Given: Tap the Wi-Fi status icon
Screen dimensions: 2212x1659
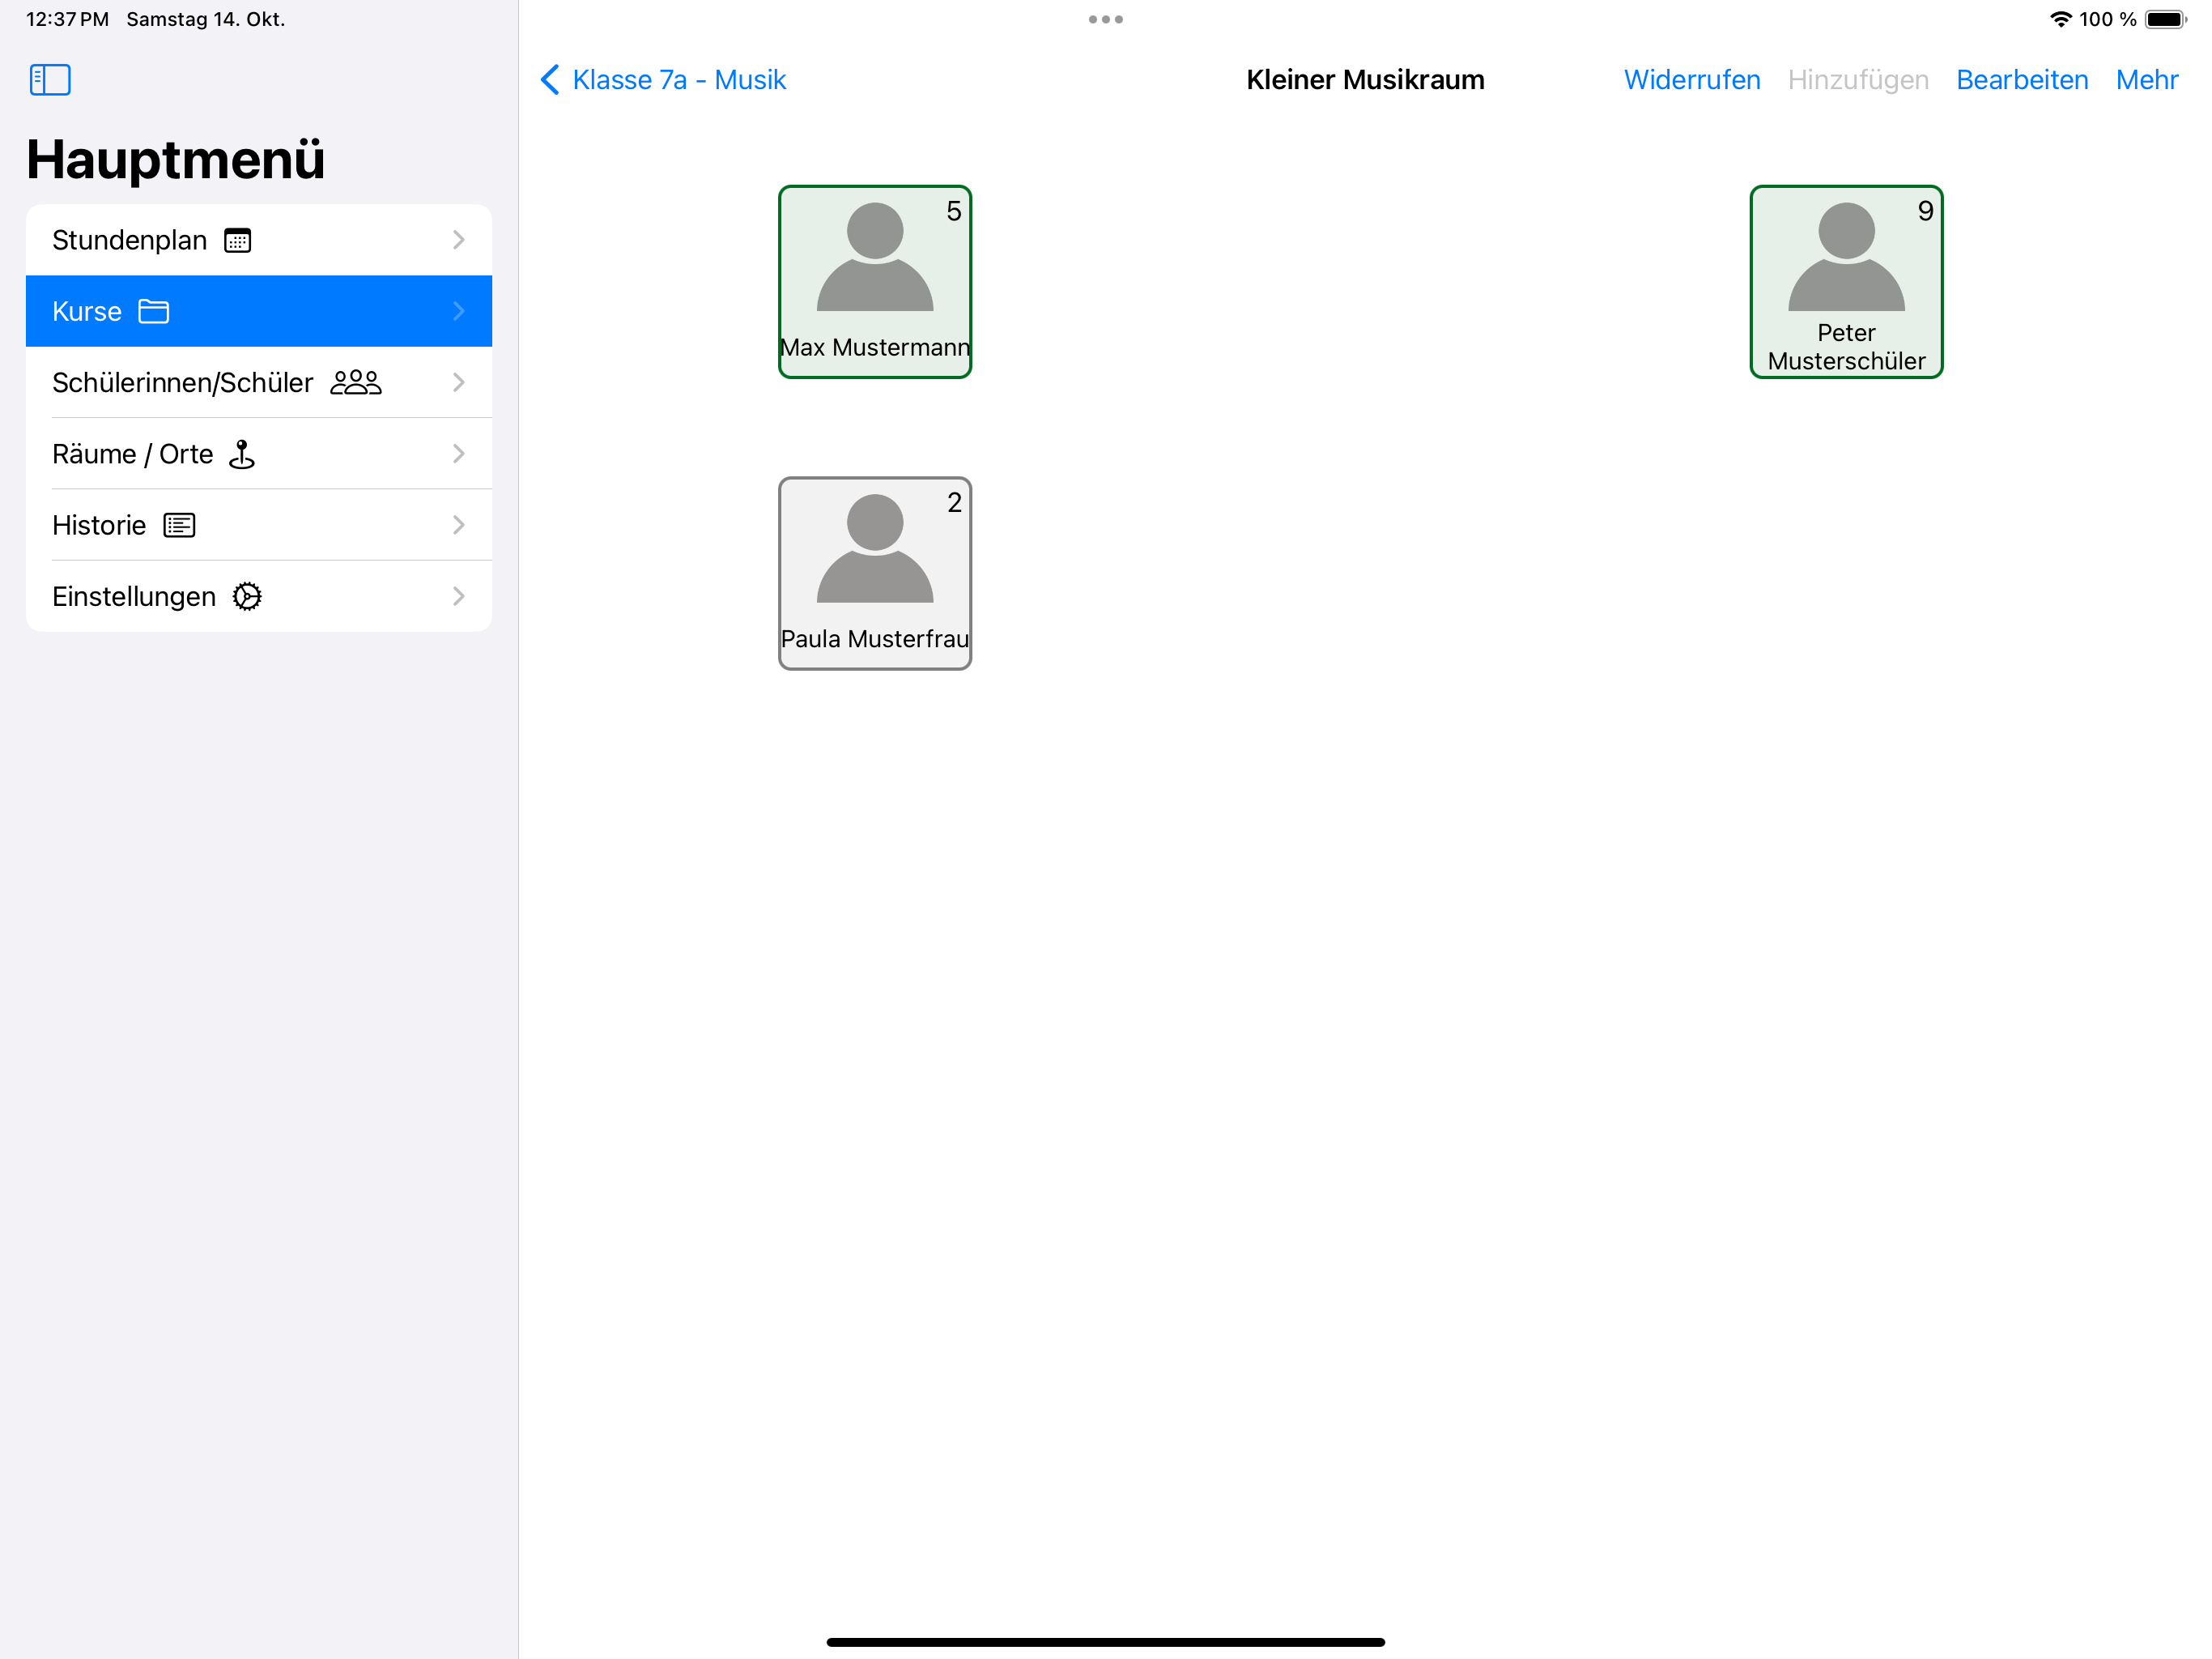Looking at the screenshot, I should tap(2060, 19).
